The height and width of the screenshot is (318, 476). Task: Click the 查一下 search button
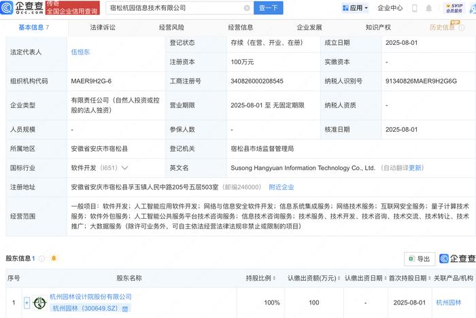[x=269, y=8]
